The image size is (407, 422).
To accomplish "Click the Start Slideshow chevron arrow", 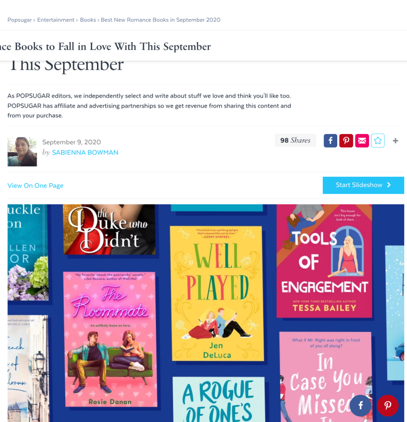I will pos(389,185).
